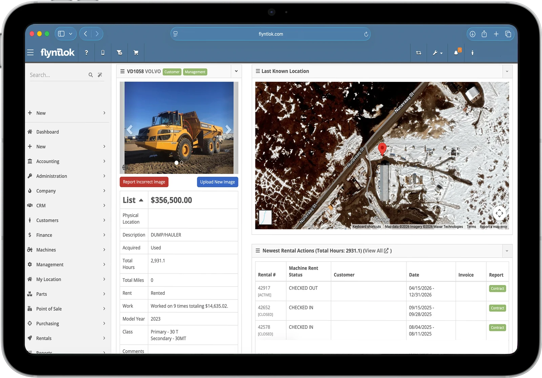
Task: Open the Contract for rental 42917
Action: (497, 289)
